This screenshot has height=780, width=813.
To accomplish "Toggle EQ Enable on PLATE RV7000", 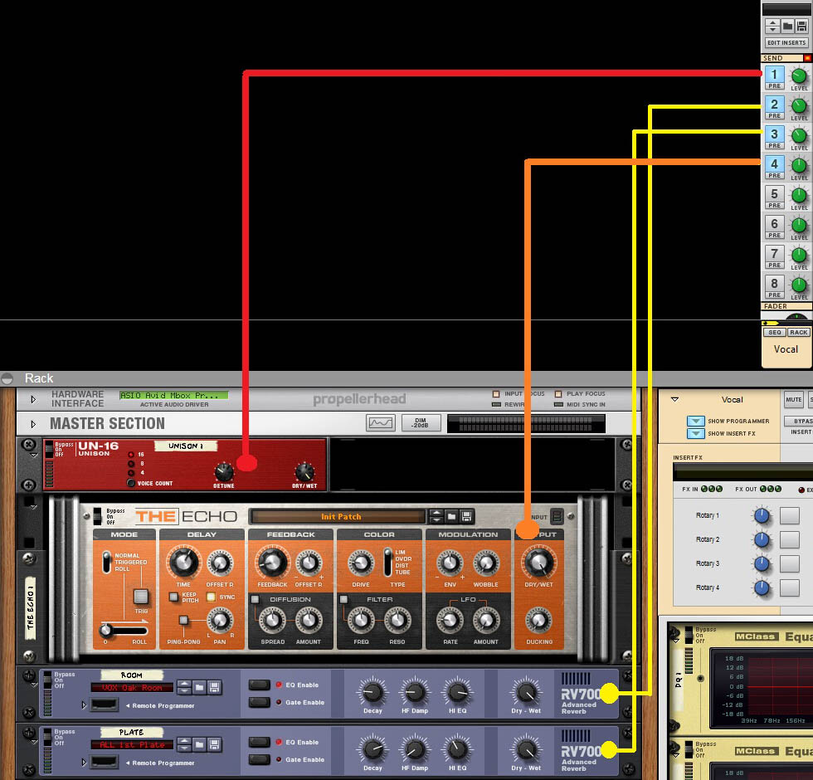I will point(259,742).
